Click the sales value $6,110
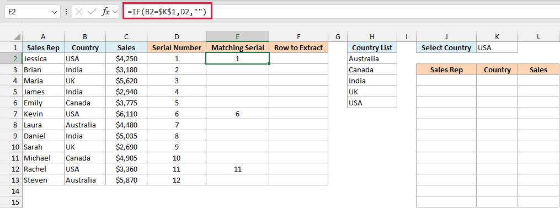Image resolution: width=560 pixels, height=208 pixels. point(126,114)
